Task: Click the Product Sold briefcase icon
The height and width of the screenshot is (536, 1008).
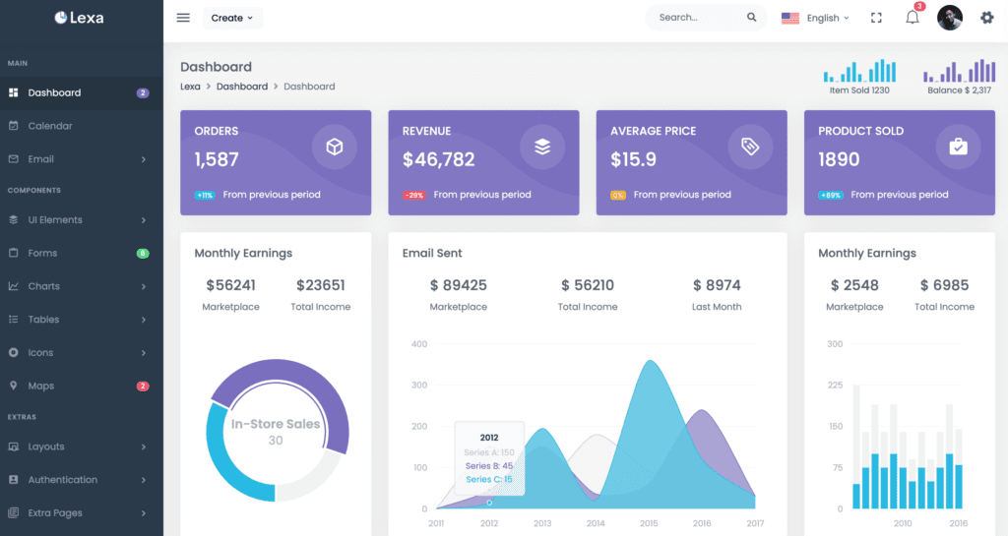Action: 958,147
